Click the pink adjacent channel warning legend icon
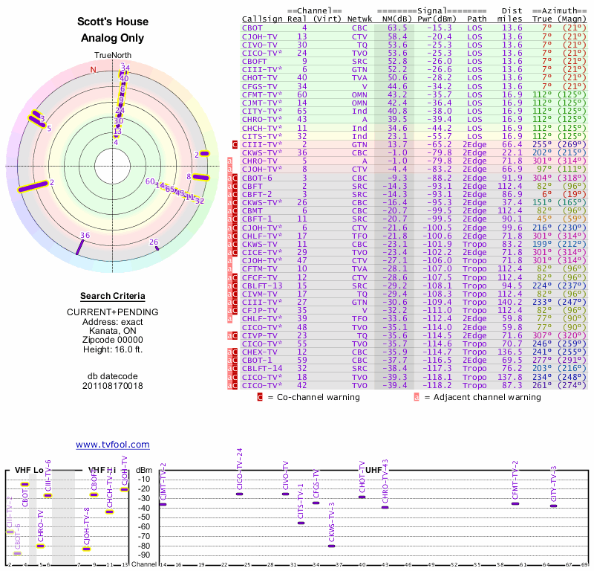Viewport: 594px width, 571px height. tap(417, 397)
